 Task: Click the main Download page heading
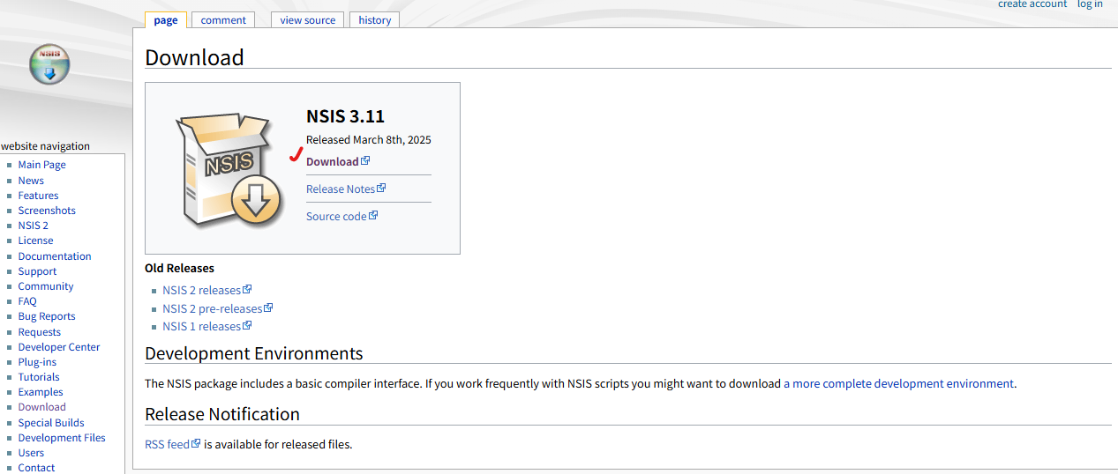click(194, 57)
